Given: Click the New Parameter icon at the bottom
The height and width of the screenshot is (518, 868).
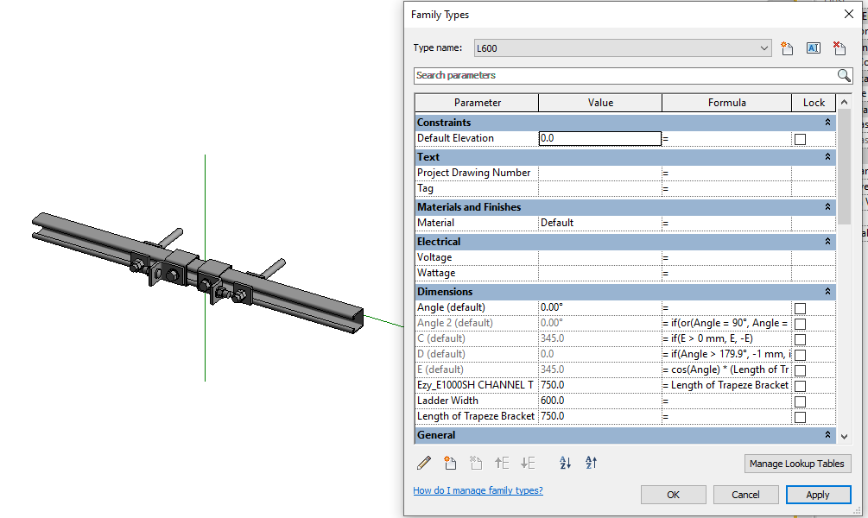Looking at the screenshot, I should tap(450, 463).
